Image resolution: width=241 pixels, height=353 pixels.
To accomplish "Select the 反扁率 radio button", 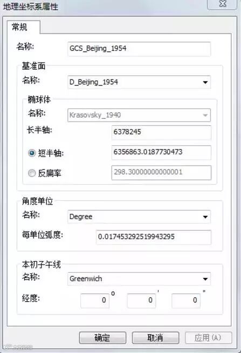I will click(32, 173).
